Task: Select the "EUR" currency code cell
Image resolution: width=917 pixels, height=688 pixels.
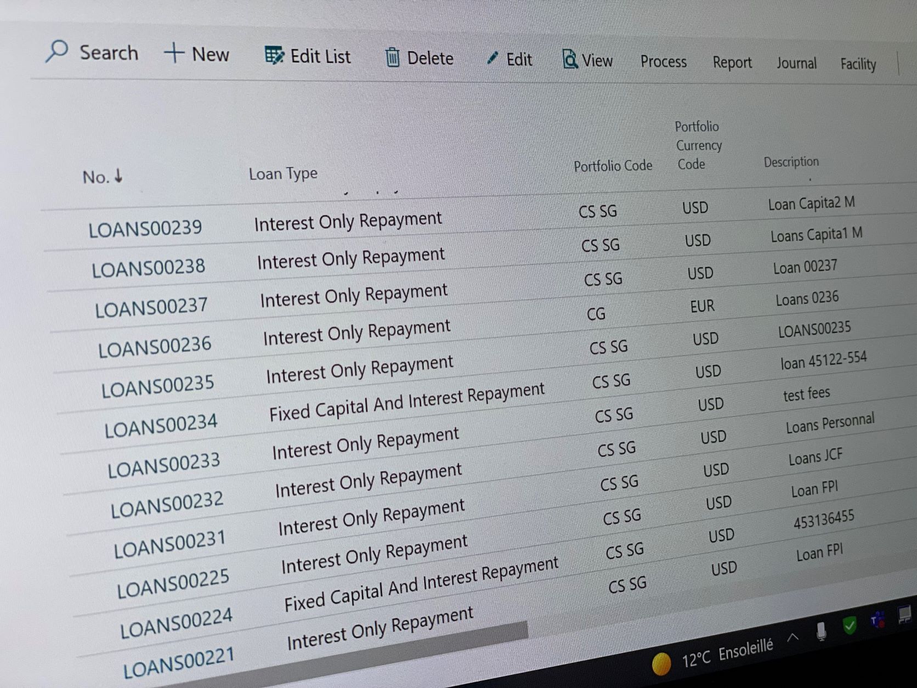Action: pos(703,306)
